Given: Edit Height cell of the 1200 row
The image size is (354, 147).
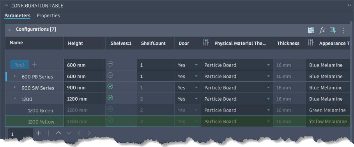Looking at the screenshot, I should tap(85, 99).
